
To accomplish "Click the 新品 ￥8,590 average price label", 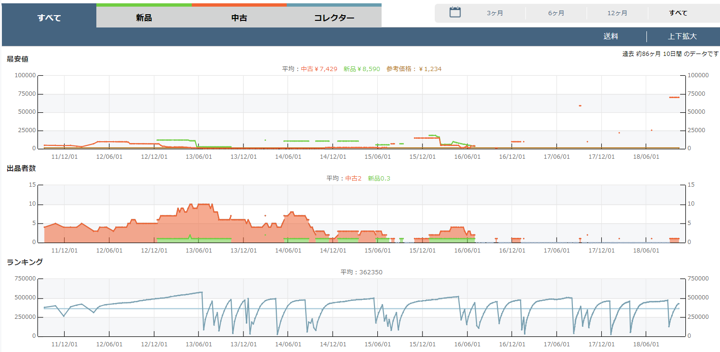I will 362,69.
